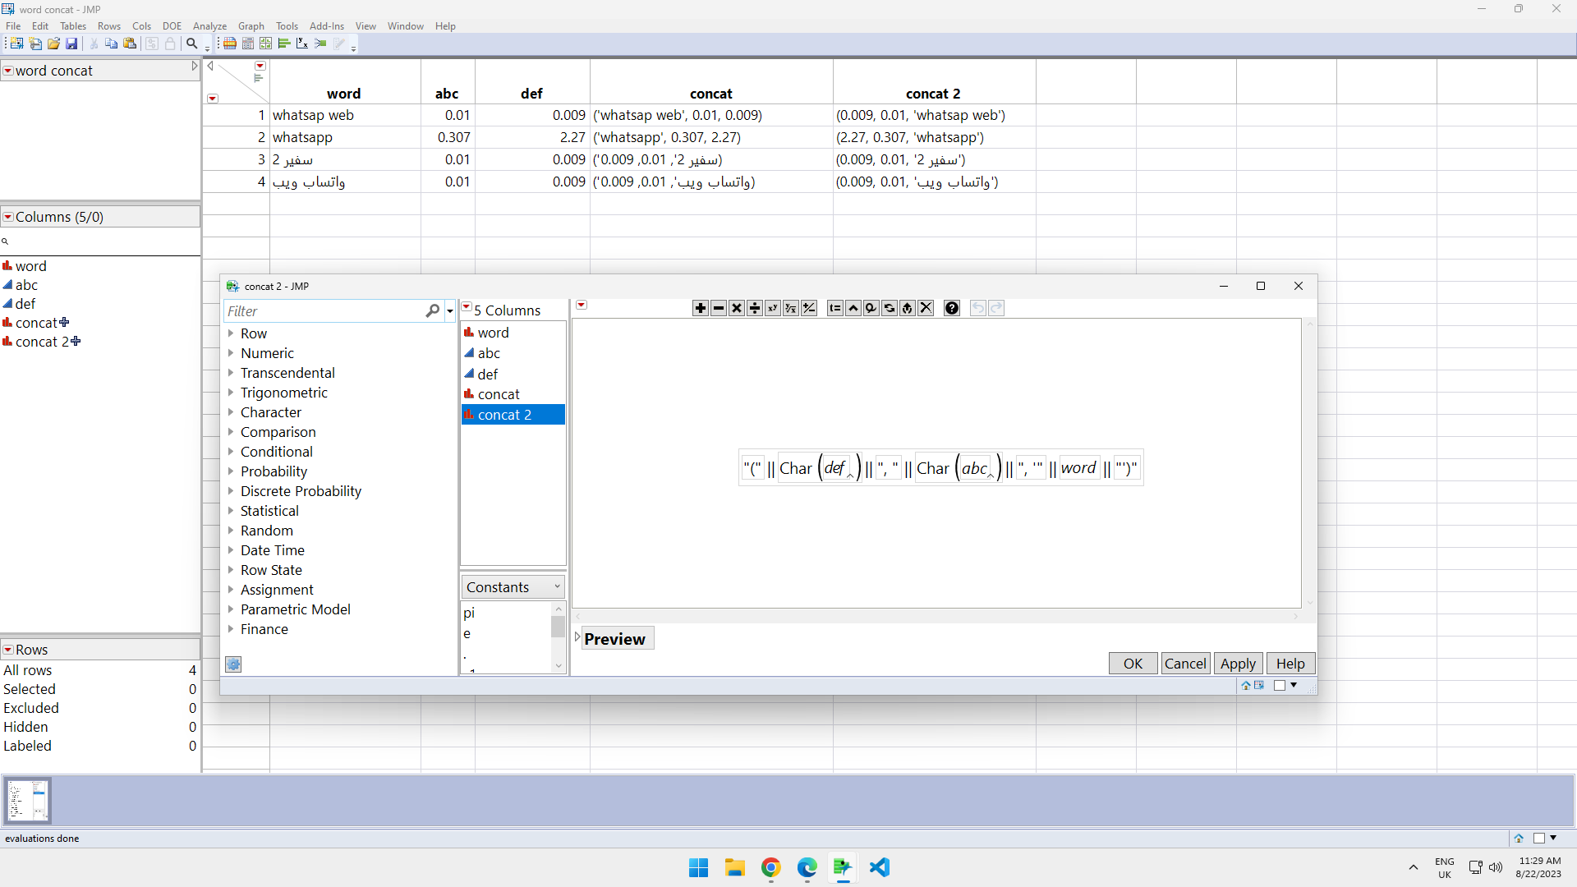The image size is (1577, 887).
Task: Open the DOE menu
Action: click(x=171, y=25)
